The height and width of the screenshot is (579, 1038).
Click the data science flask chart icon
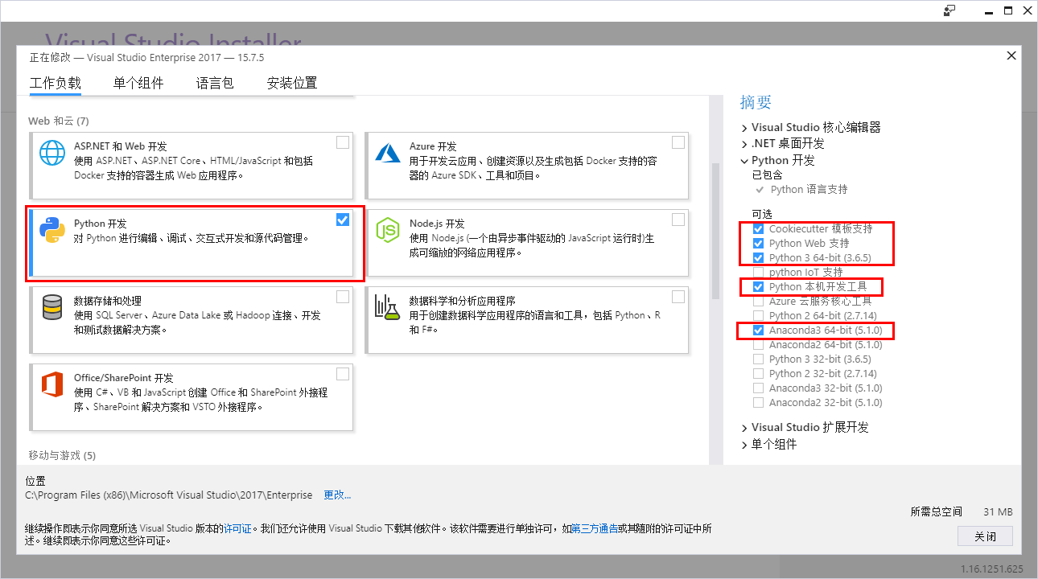coord(388,306)
